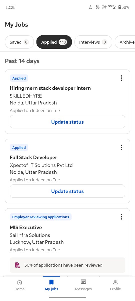Screen dimensions: 135x301
Task: Open the Hiring mern stack developer intern job
Action: point(50,88)
